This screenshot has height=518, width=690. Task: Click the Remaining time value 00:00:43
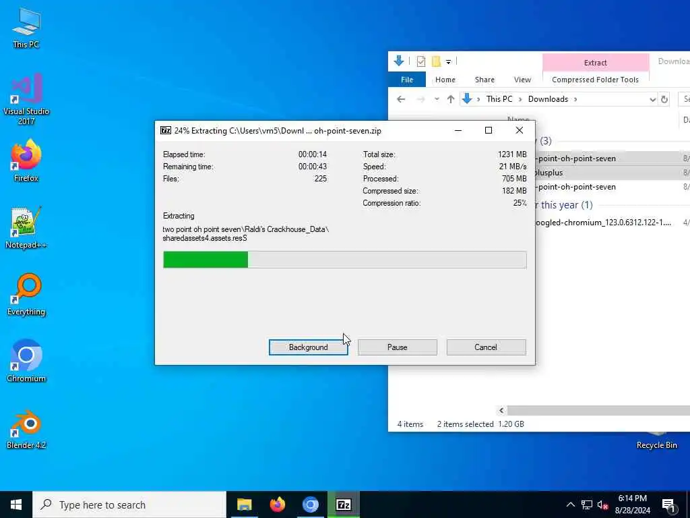click(313, 167)
